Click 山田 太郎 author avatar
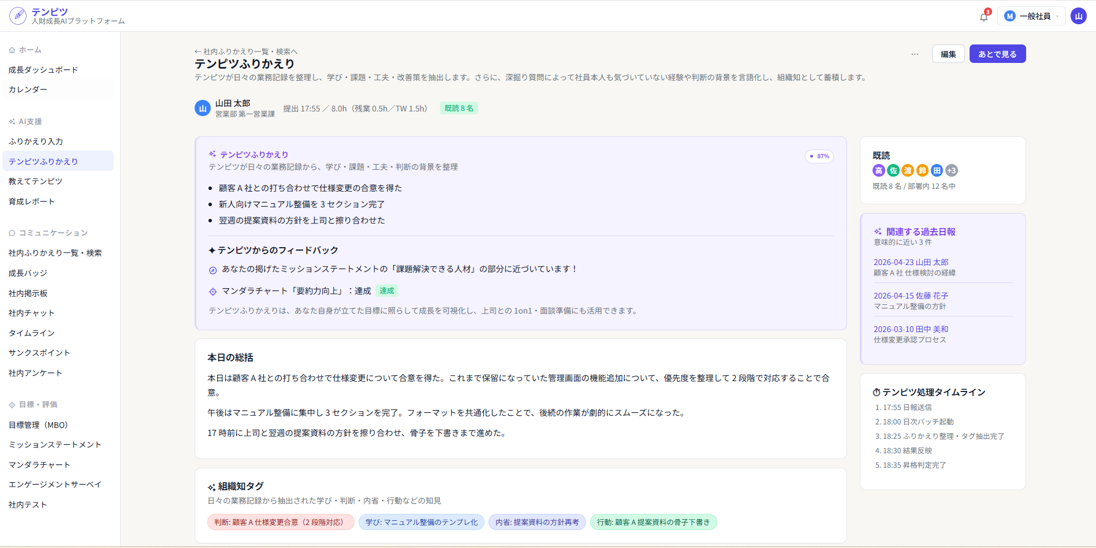 tap(203, 108)
